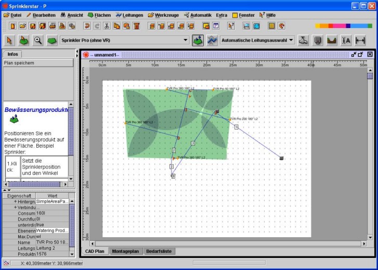Screen dimensions: 378x270
Task: Expand the Hintergrund property row
Action: click(15, 201)
